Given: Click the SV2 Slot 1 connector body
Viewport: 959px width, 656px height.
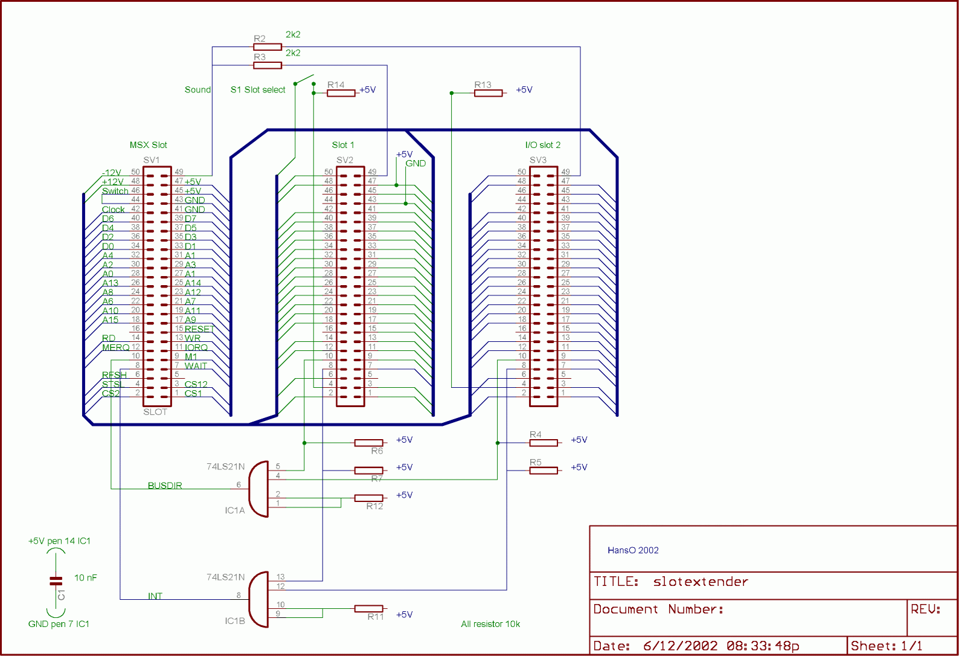Looking at the screenshot, I should point(350,286).
